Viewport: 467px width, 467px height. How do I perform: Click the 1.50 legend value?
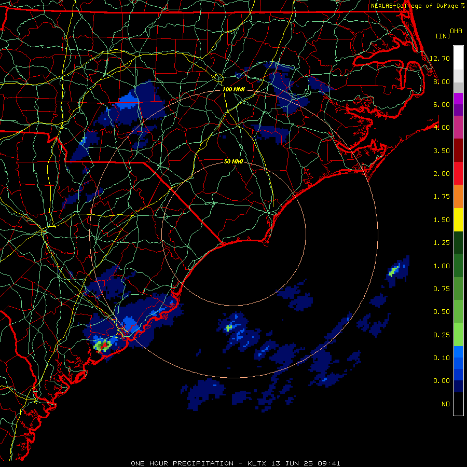point(442,220)
